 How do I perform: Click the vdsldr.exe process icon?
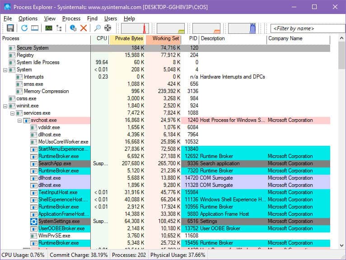(x=33, y=127)
